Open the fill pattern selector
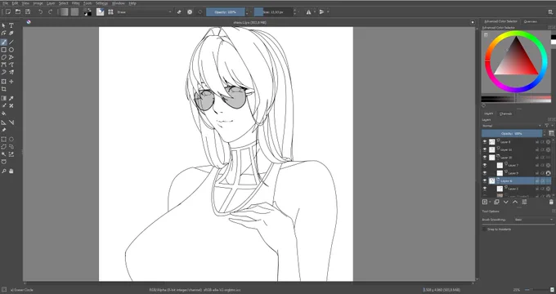Image resolution: width=556 pixels, height=294 pixels. pyautogui.click(x=74, y=12)
